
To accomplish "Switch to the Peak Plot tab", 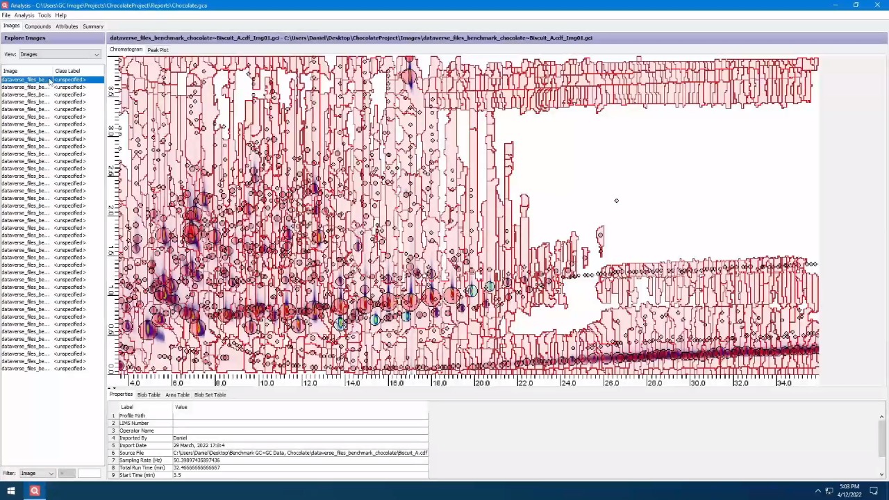I will (158, 50).
